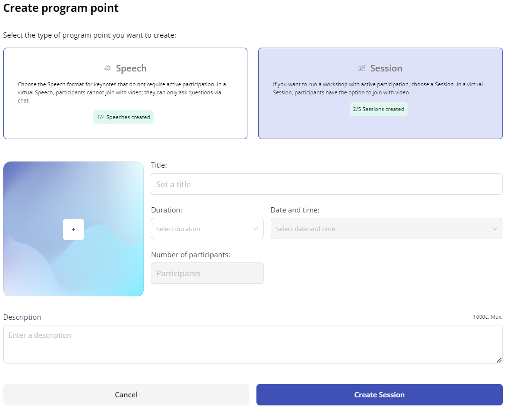
Task: Click the description textarea resize handle
Action: click(499, 360)
